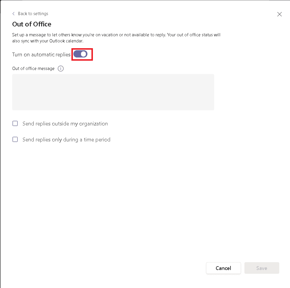Click into the Out of office message text box

click(x=113, y=92)
